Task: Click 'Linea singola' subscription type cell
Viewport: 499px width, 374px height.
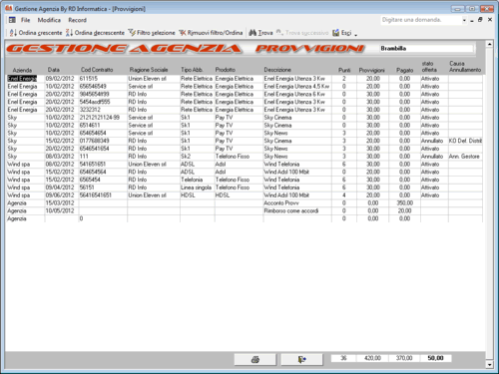Action: [x=198, y=187]
